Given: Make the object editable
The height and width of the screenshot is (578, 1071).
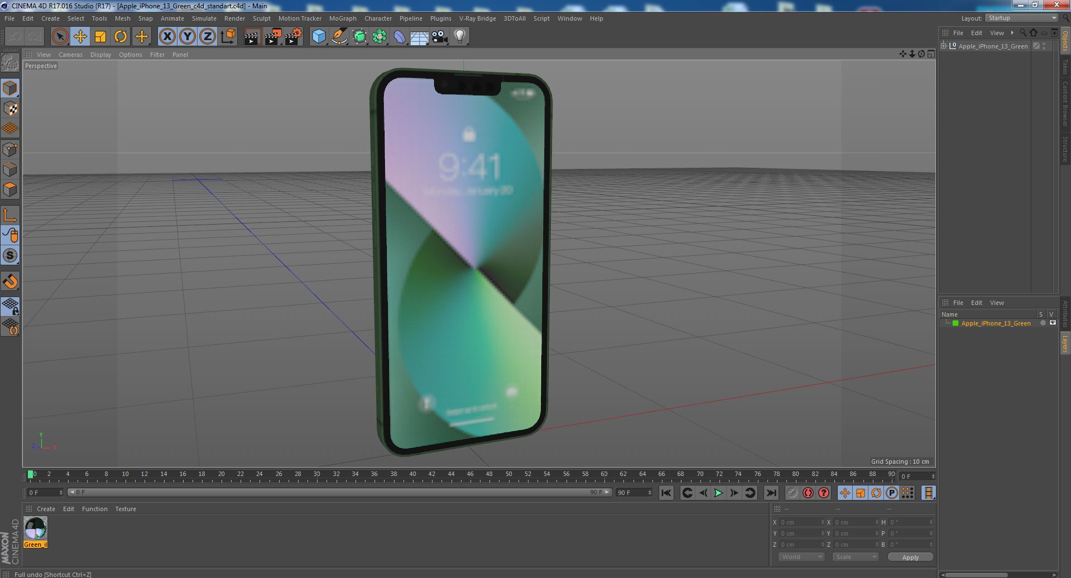Looking at the screenshot, I should pos(10,62).
